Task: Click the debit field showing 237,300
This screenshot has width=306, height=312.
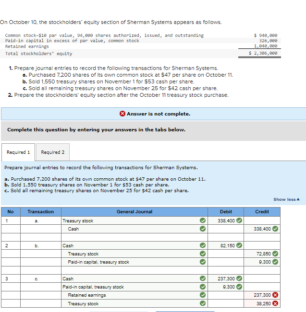Action: click(226, 278)
